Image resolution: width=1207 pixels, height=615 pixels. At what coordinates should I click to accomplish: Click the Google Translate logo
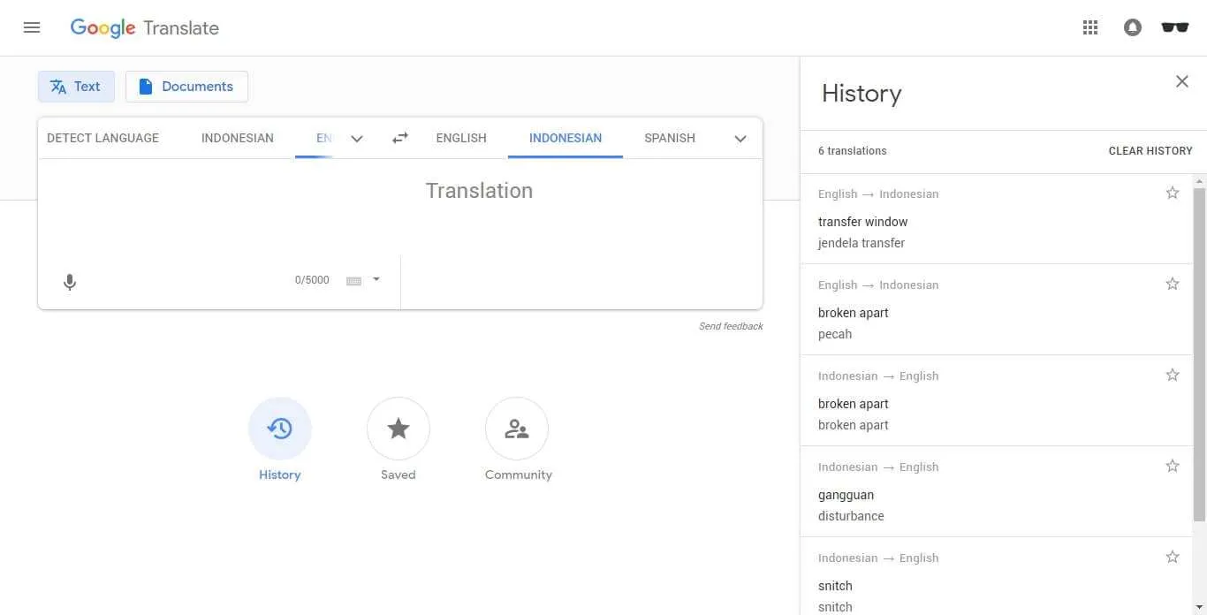(145, 27)
